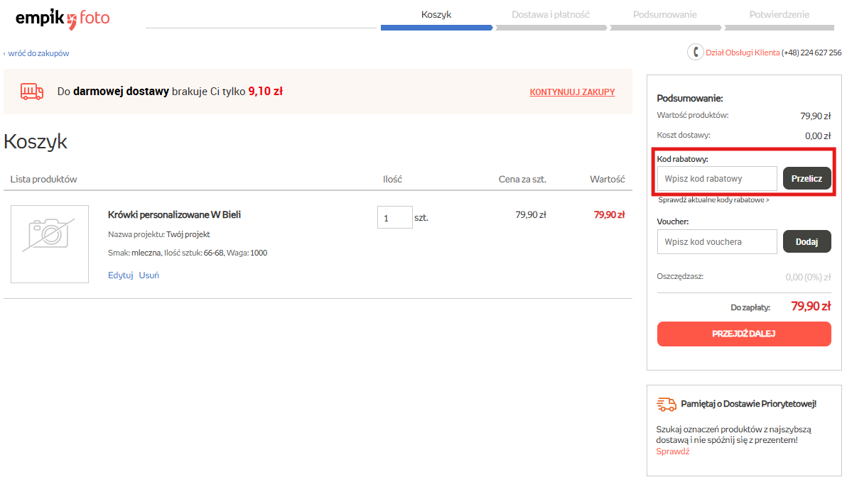Expand 'Sprawdź aktualne kody rabatowe' link
Screen dimensions: 847x482
[713, 200]
